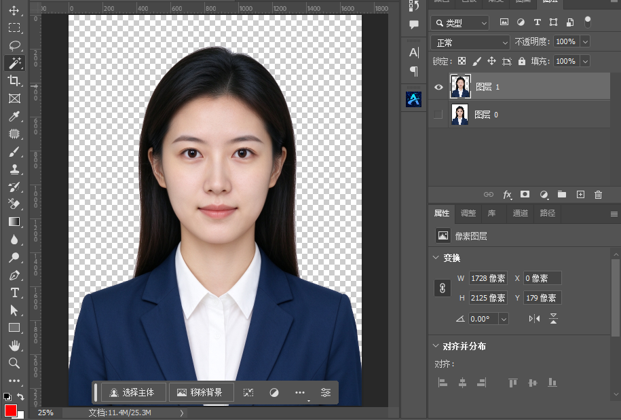Toggle lock transparent pixels
The image size is (621, 420).
point(462,61)
